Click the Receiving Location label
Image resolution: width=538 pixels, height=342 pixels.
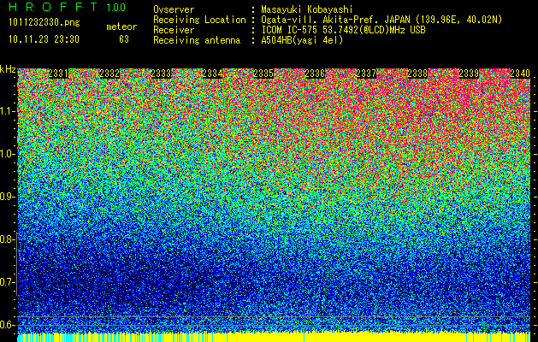199,20
